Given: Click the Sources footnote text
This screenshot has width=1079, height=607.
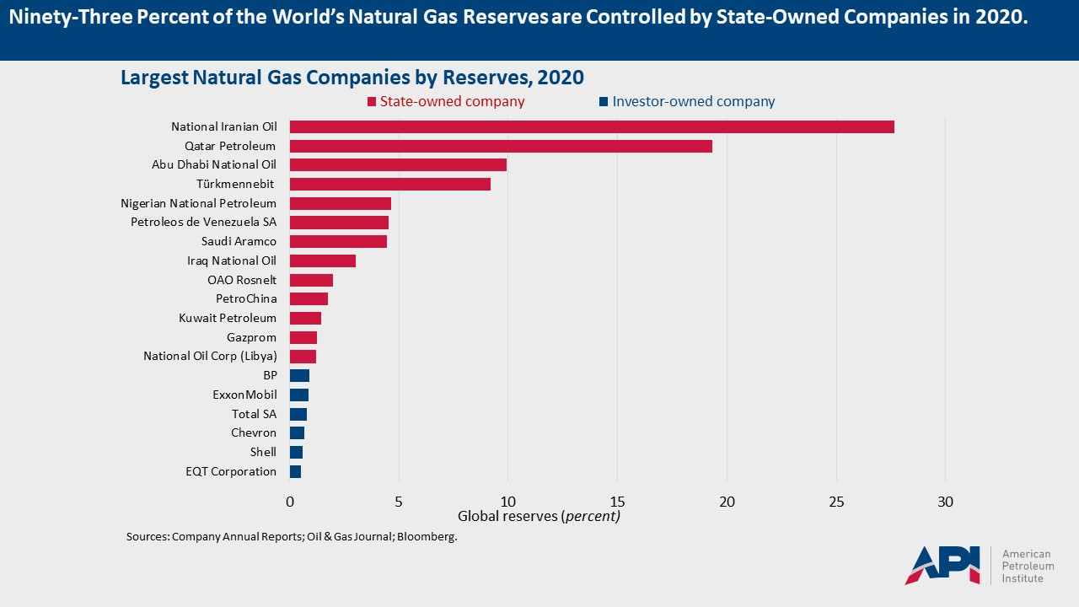Looking at the screenshot, I should pos(292,537).
